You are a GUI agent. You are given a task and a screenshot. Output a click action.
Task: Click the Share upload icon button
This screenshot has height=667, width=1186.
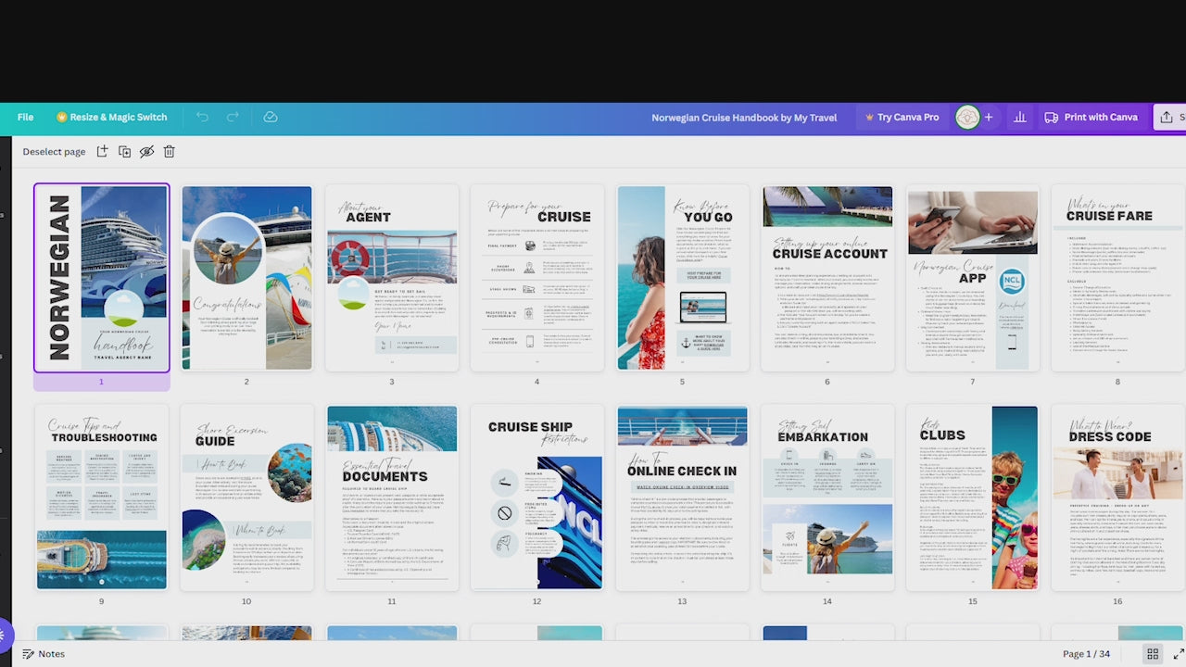1169,118
